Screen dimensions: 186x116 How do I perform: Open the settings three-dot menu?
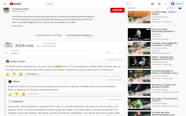[166, 4]
